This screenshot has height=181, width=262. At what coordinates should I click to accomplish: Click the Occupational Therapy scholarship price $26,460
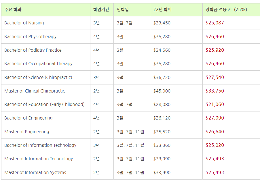(x=215, y=63)
